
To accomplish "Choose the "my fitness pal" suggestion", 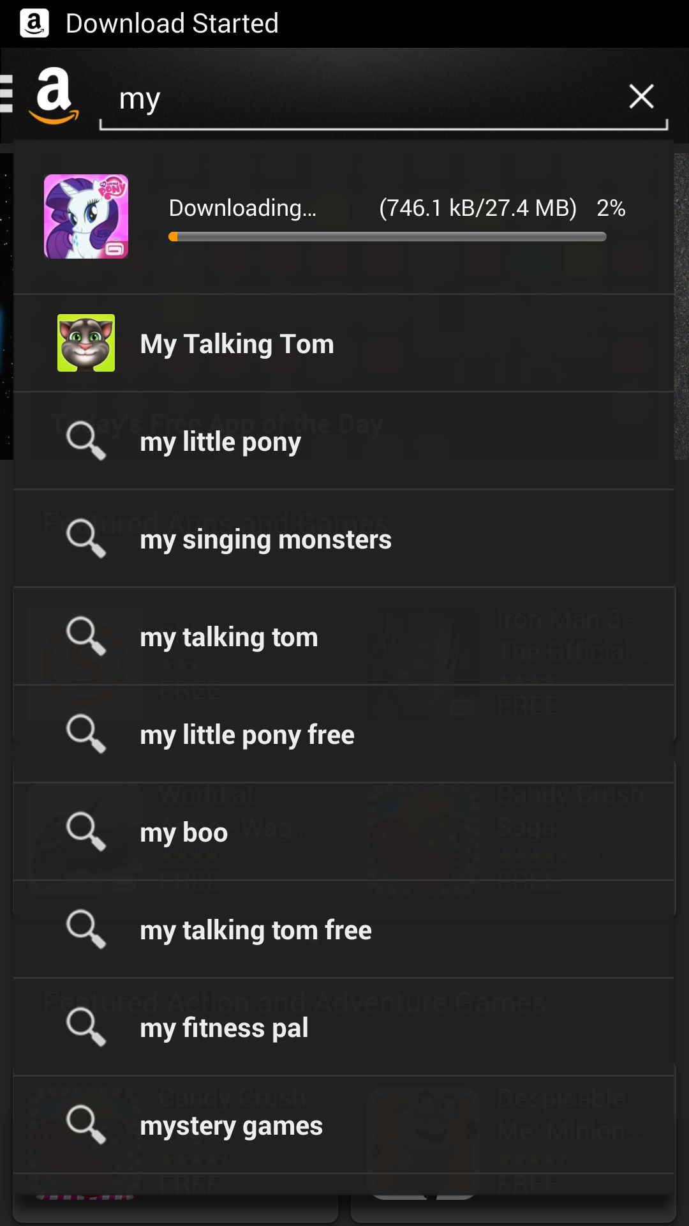I will (x=224, y=1028).
